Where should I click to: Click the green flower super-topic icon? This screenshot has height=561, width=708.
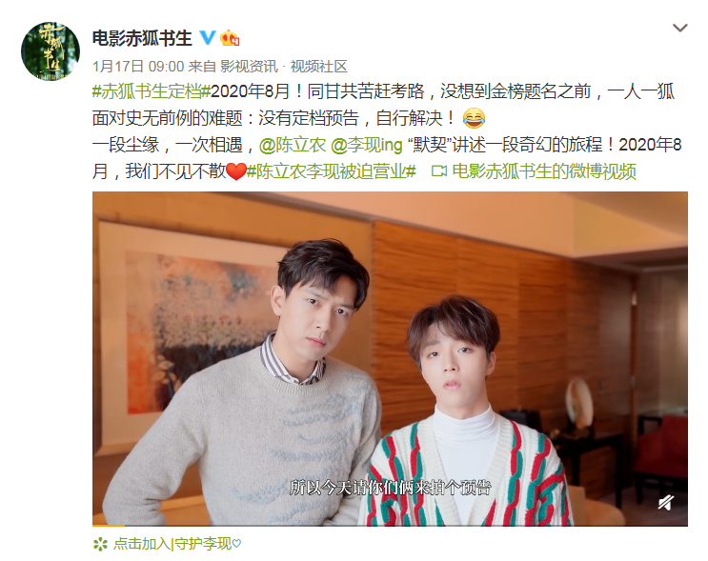pyautogui.click(x=100, y=544)
